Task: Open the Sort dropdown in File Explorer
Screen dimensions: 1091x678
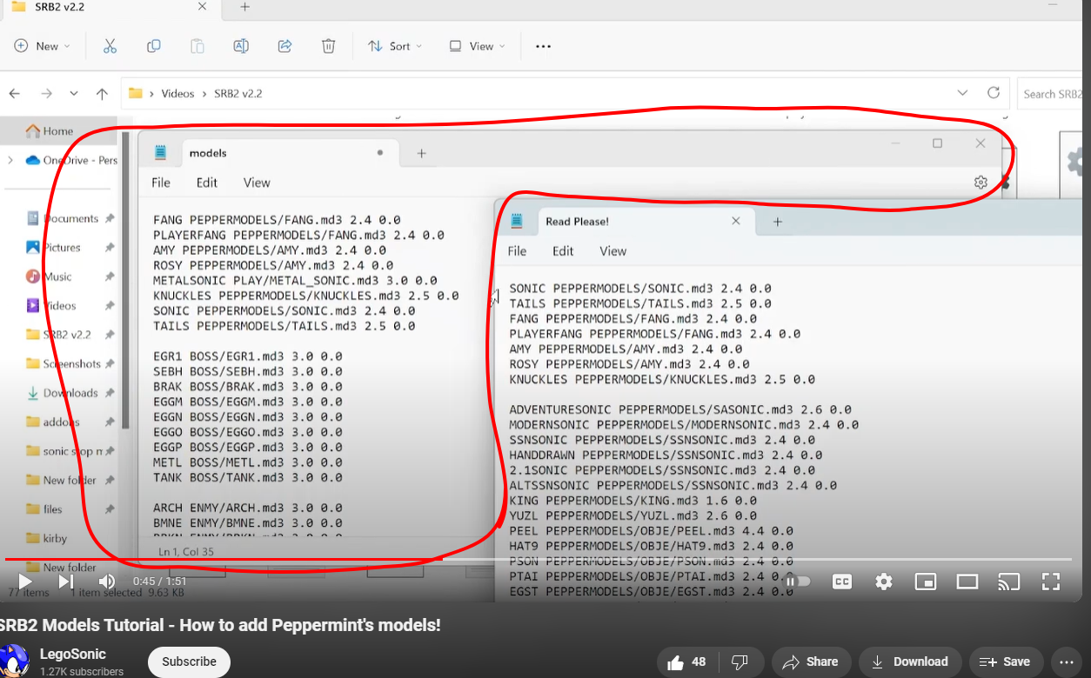Action: coord(395,46)
